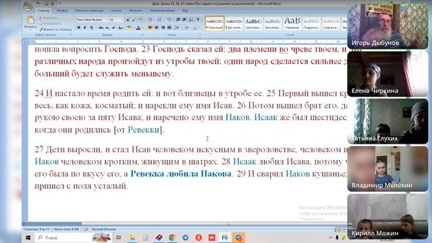Open Telegram from the taskbar

(x=186, y=238)
